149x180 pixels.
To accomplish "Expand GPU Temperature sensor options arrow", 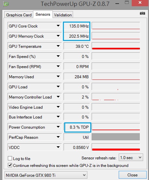I will point(58,46).
